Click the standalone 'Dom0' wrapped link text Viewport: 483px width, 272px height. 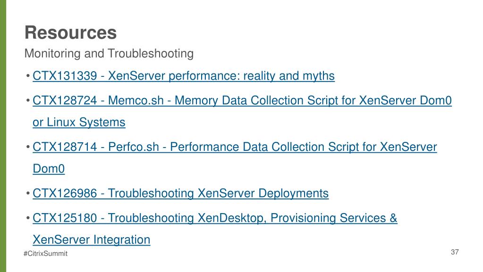[x=49, y=169]
